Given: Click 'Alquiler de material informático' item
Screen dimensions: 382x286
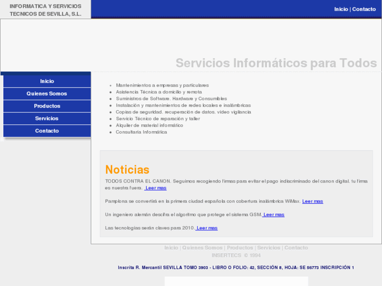Looking at the screenshot, I should point(149,125).
